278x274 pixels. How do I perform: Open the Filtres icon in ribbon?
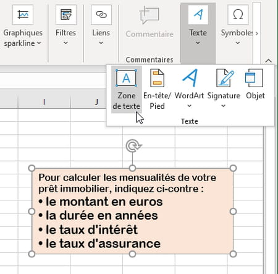[x=66, y=15]
